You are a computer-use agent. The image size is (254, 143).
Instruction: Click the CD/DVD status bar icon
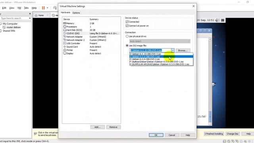[229, 141]
